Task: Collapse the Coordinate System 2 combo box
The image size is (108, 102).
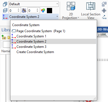Action: coord(57,16)
